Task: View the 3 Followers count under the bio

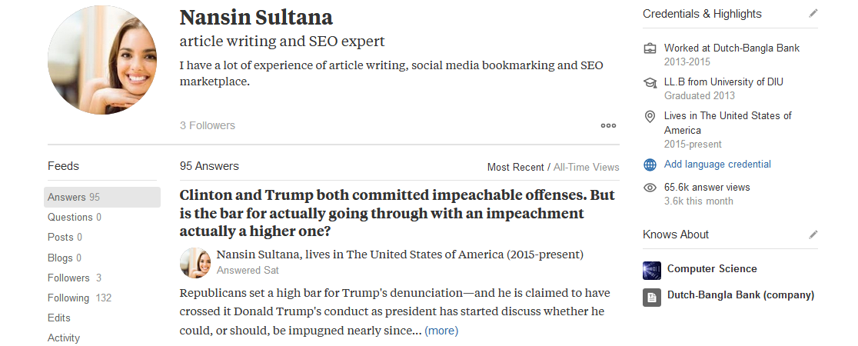Action: pos(208,125)
